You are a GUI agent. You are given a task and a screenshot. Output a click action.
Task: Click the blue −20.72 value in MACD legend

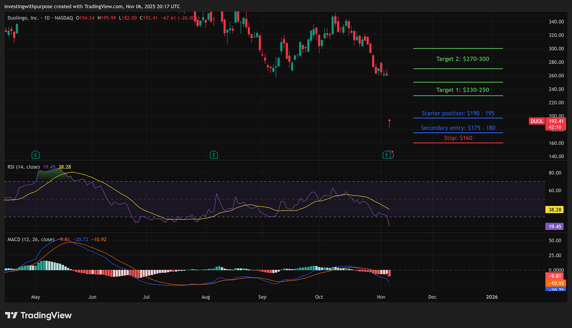81,239
